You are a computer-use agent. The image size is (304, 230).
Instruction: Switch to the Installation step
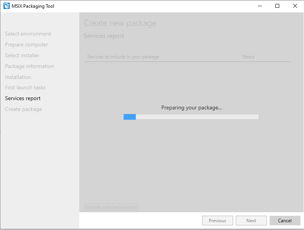pyautogui.click(x=18, y=77)
